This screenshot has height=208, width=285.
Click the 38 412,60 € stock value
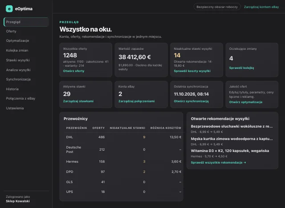coord(134,57)
